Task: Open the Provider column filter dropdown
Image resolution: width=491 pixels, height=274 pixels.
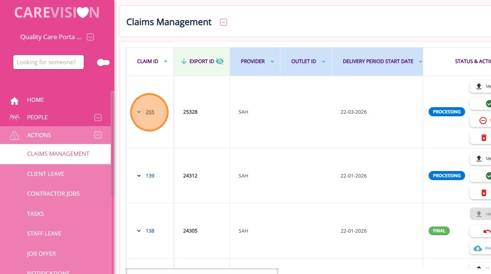Action: pyautogui.click(x=272, y=62)
